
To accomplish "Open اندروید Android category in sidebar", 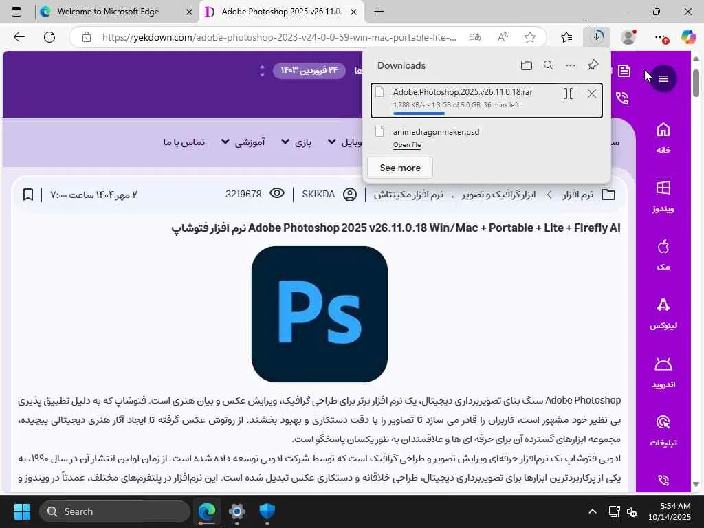I will [663, 373].
